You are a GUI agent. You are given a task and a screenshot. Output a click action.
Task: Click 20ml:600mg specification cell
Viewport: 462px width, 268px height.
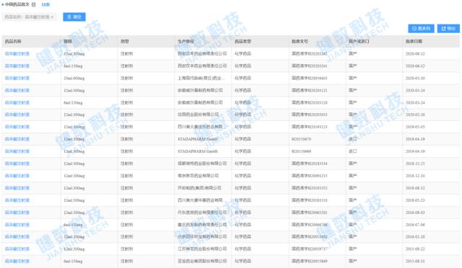click(x=74, y=79)
